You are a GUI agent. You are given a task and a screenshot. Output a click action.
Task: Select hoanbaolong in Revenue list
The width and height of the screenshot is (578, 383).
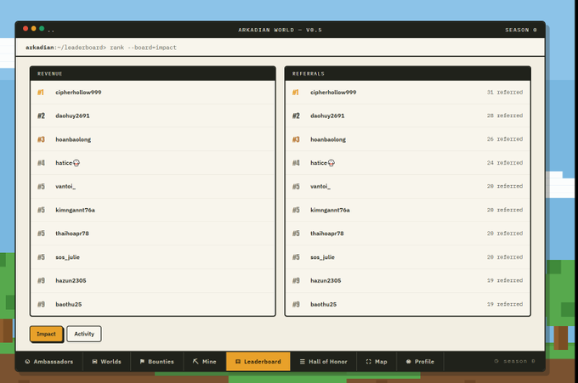click(153, 139)
